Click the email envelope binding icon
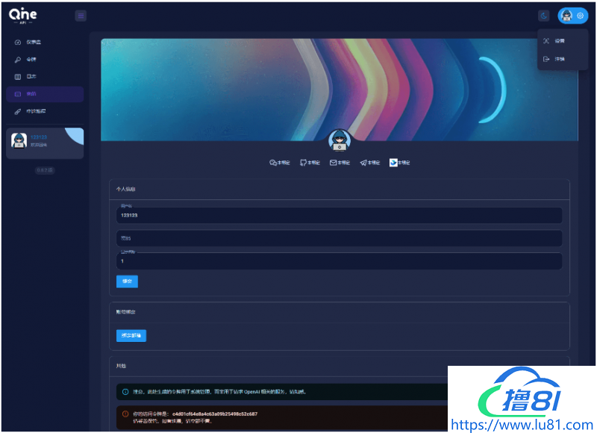This screenshot has height=433, width=597. click(333, 163)
